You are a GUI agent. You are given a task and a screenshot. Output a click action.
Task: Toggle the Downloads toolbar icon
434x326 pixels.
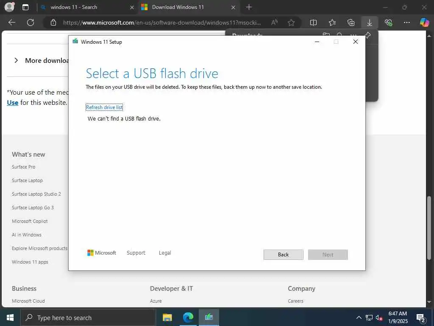pos(370,22)
